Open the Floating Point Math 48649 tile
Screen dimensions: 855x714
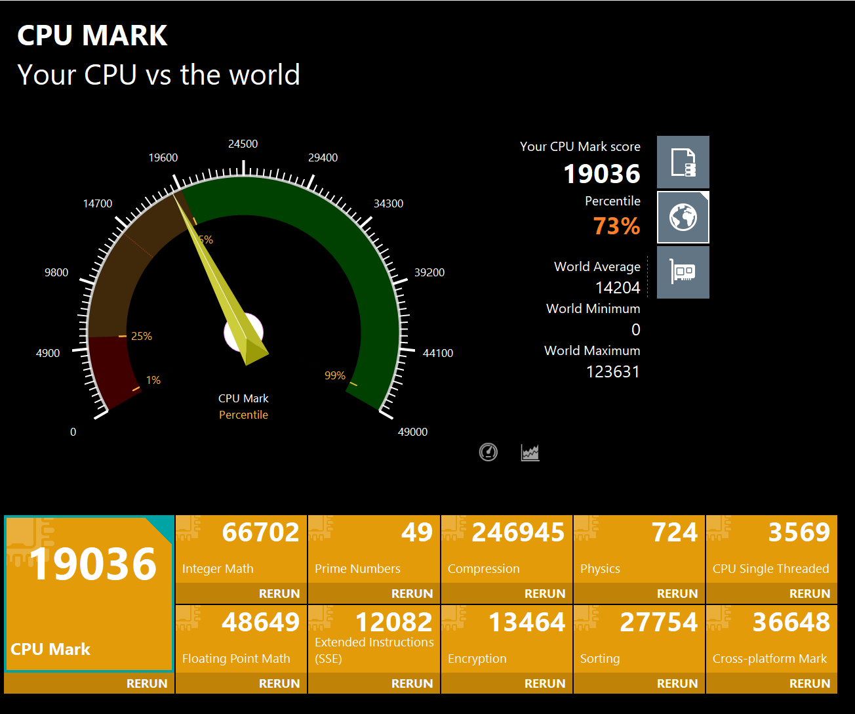(241, 639)
